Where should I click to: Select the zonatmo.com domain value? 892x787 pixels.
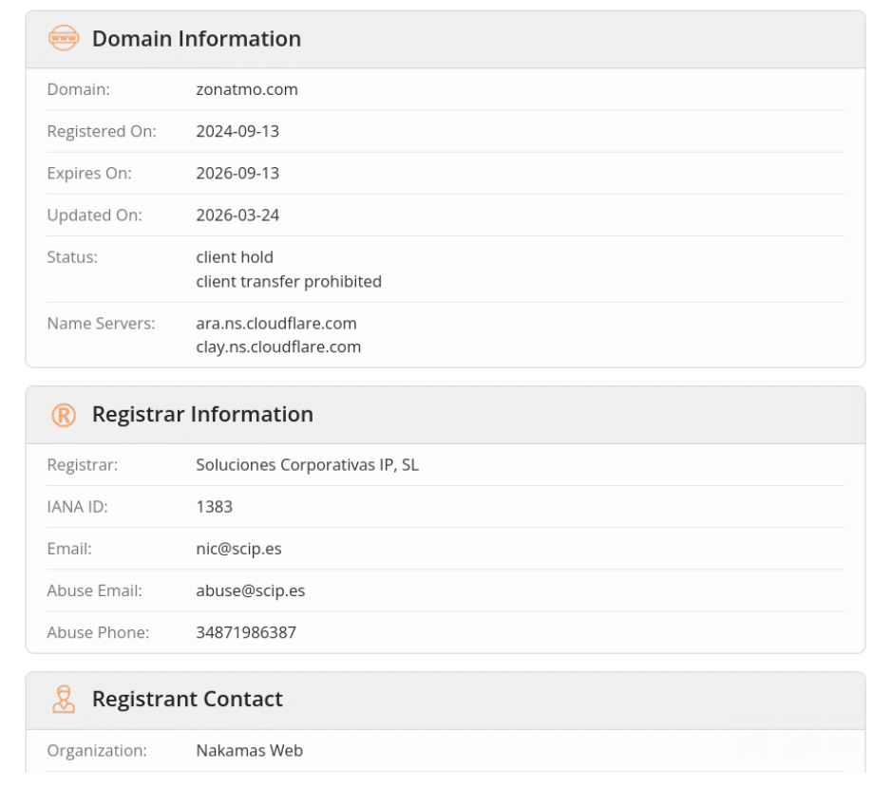click(x=246, y=89)
